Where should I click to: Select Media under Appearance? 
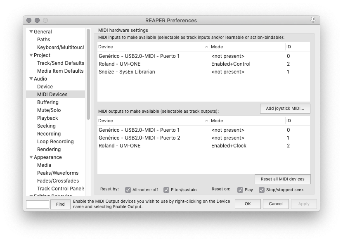[44, 165]
